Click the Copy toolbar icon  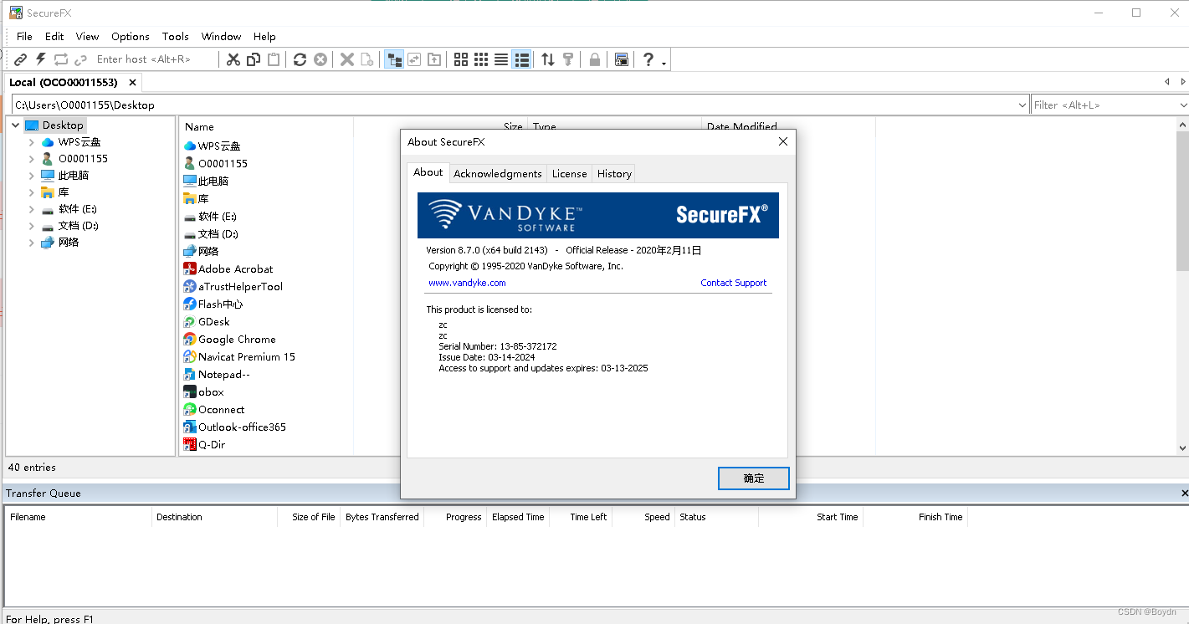254,59
